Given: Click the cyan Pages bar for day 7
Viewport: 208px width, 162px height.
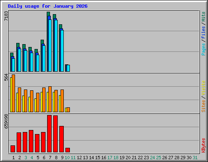Looking at the screenshot, I should tap(50, 45).
